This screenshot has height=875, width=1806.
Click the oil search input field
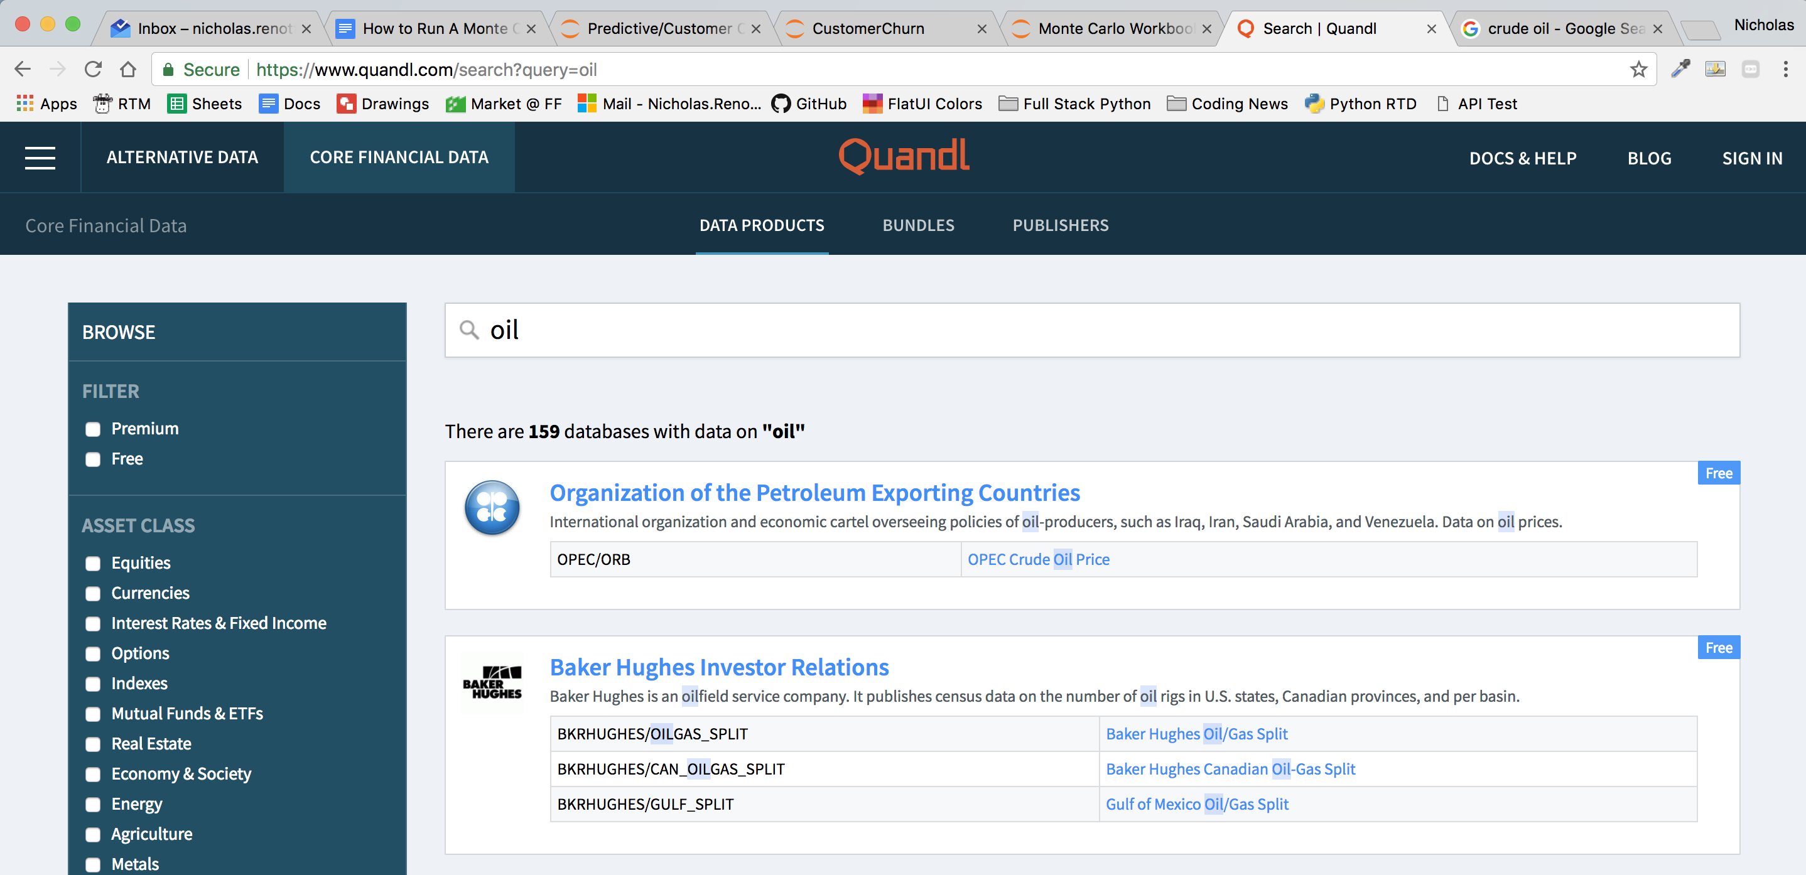[x=1091, y=330]
